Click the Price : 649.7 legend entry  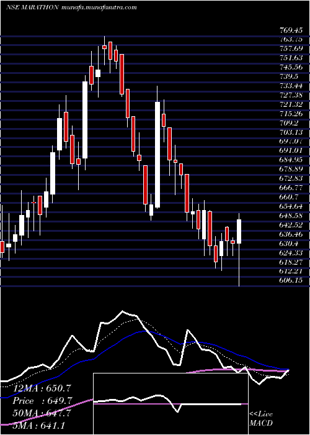click(43, 401)
